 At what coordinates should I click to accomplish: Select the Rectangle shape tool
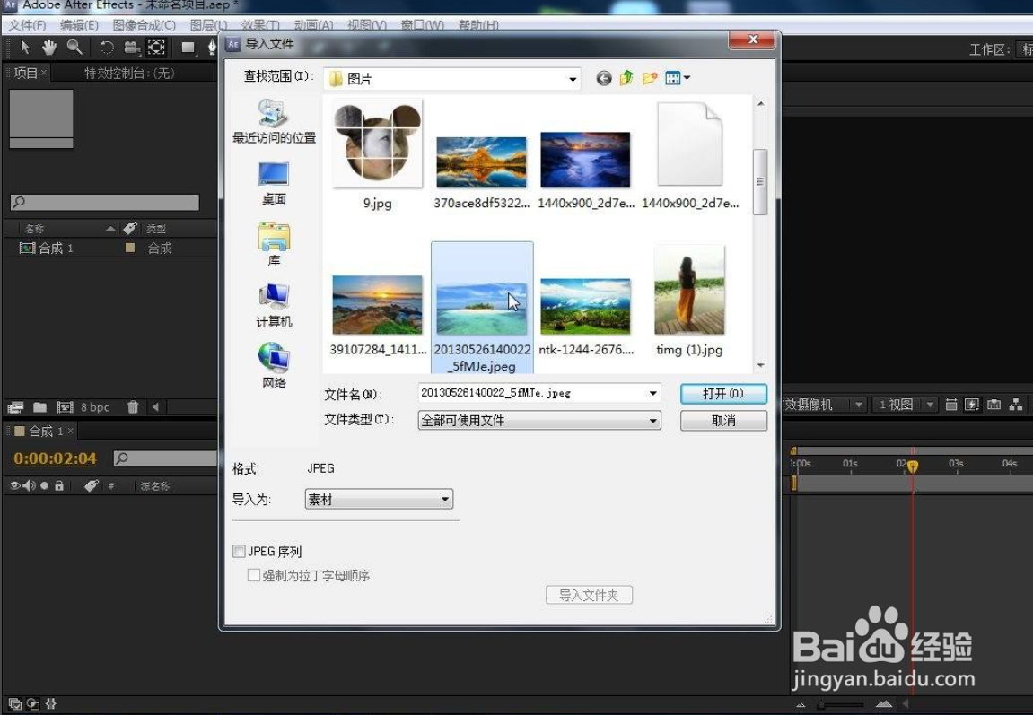(x=188, y=47)
